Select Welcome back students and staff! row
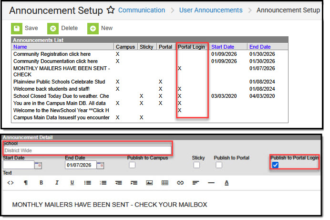Viewport: 330px width, 220px height. tap(150, 89)
